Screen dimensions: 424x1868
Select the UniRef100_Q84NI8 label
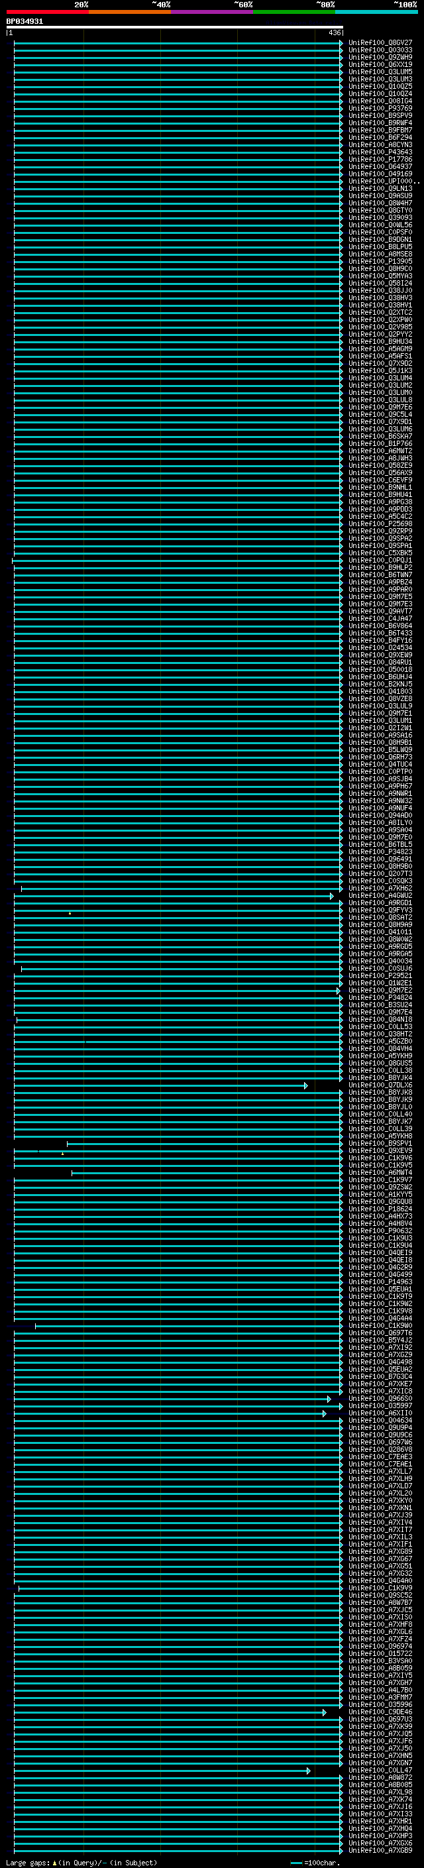[x=380, y=1020]
